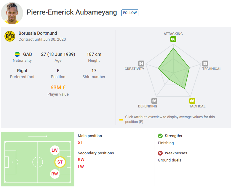Click the ST main position link

click(x=81, y=142)
